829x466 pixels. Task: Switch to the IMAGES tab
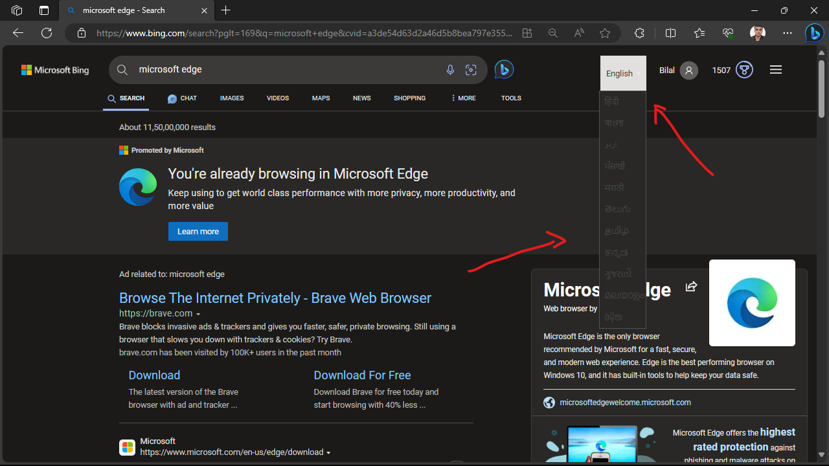(231, 98)
